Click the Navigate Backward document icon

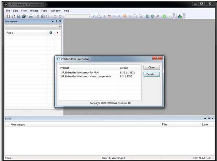135,16
